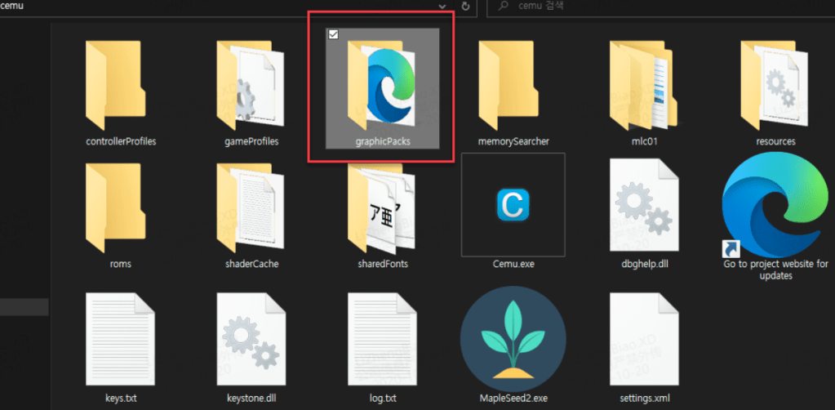This screenshot has width=835, height=410.
Task: Select the roms folder
Action: pos(120,208)
